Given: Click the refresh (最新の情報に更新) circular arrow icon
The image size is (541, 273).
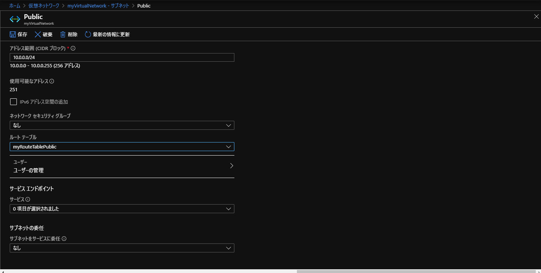Looking at the screenshot, I should coord(88,34).
